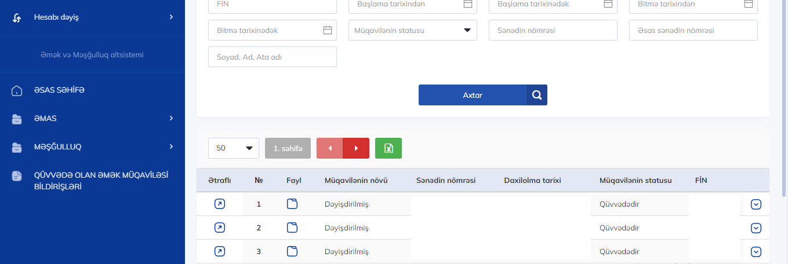Click Sənədin nömrəsi input field
The image size is (788, 264).
(x=553, y=30)
